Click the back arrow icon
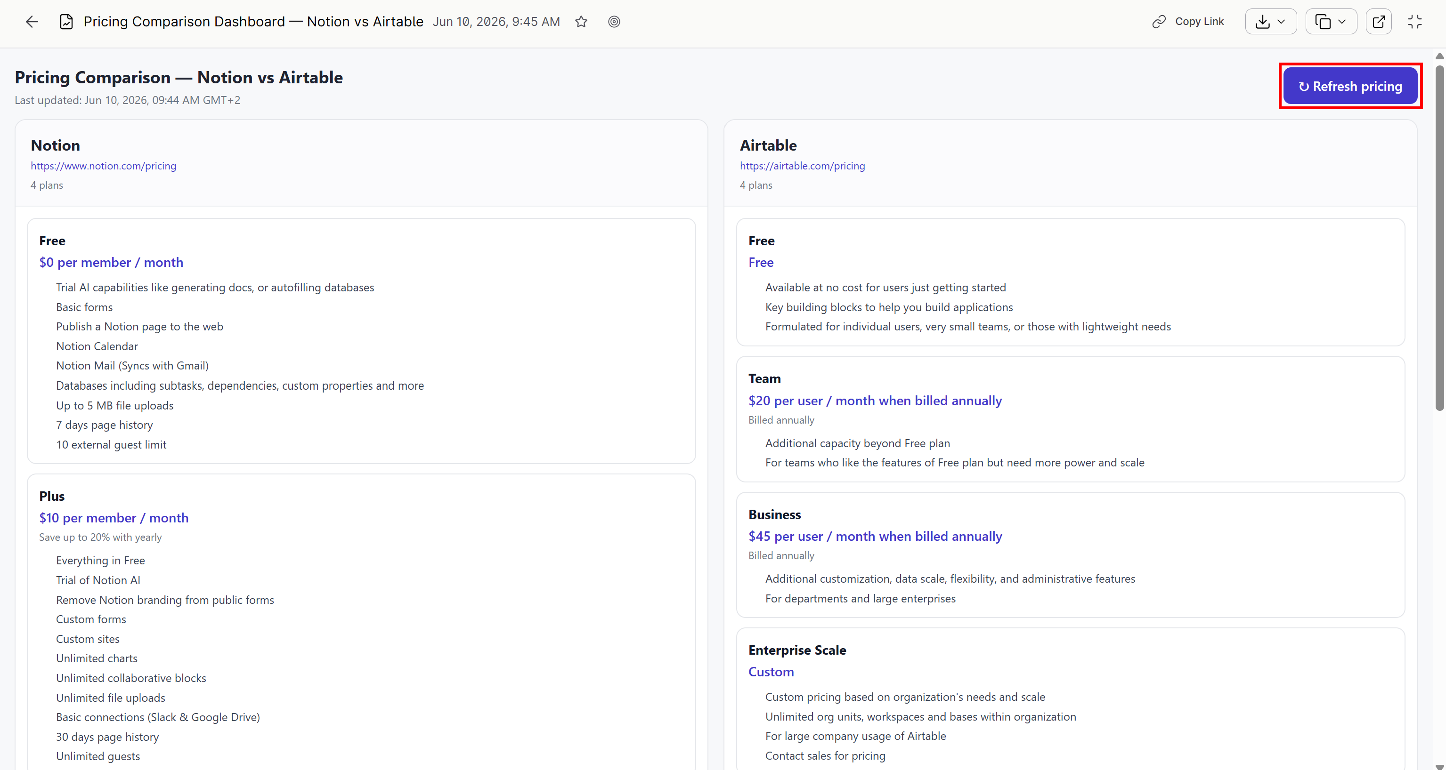 pyautogui.click(x=32, y=22)
